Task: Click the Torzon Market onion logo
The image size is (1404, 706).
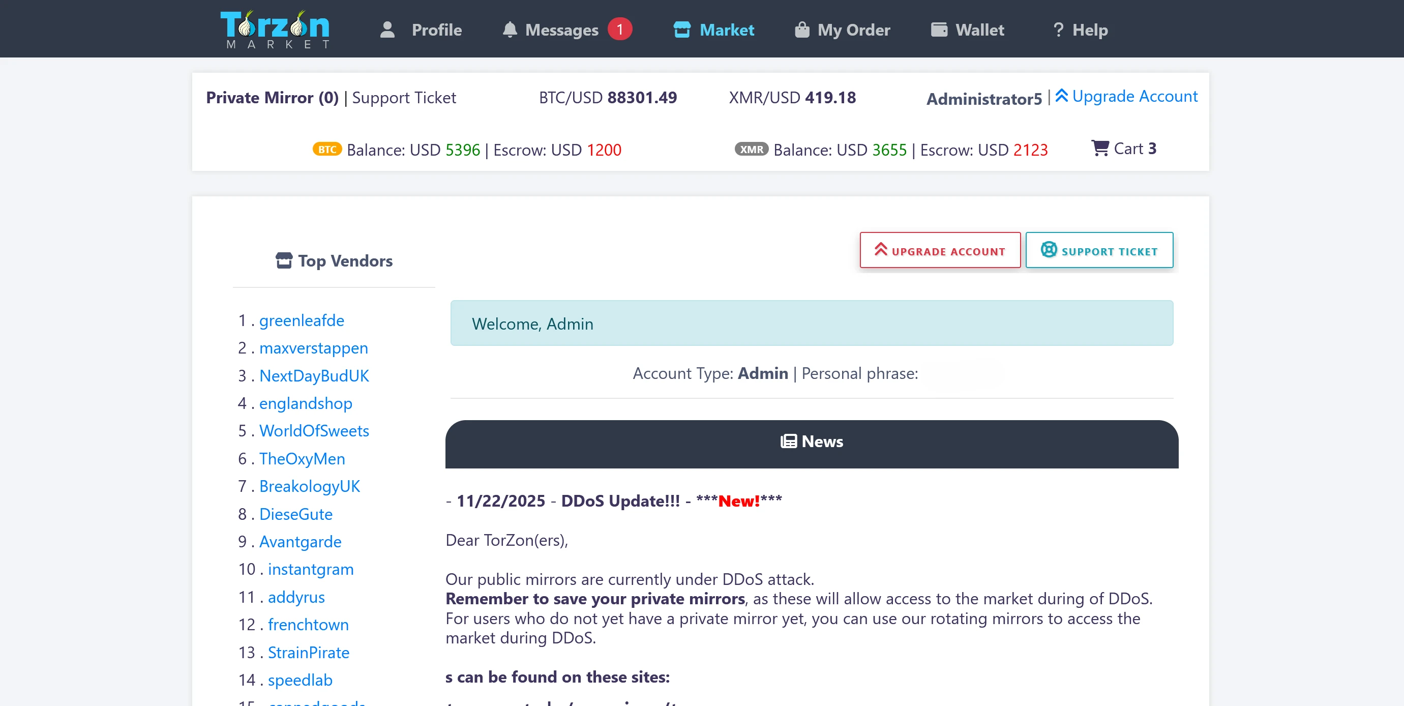Action: click(x=276, y=28)
